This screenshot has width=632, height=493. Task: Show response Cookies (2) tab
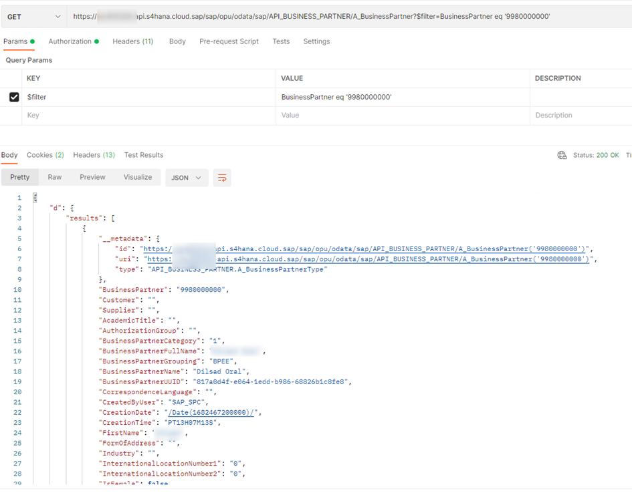coord(45,155)
